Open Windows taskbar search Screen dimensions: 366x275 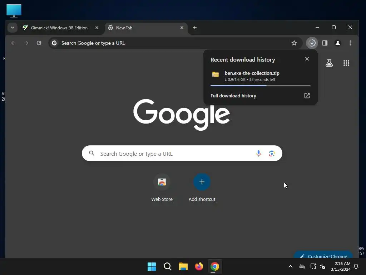168,266
